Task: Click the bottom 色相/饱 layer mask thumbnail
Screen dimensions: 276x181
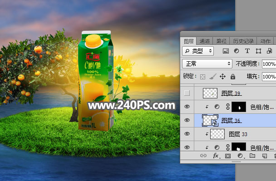Action: [x=239, y=147]
